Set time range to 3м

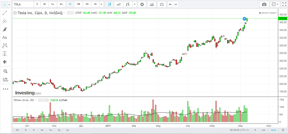(42, 130)
